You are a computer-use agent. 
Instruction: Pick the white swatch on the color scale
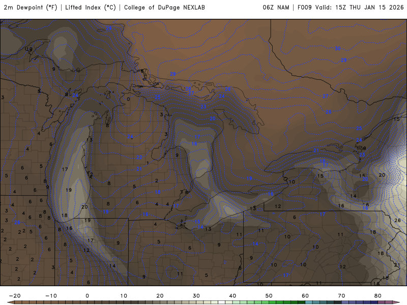coord(222,302)
